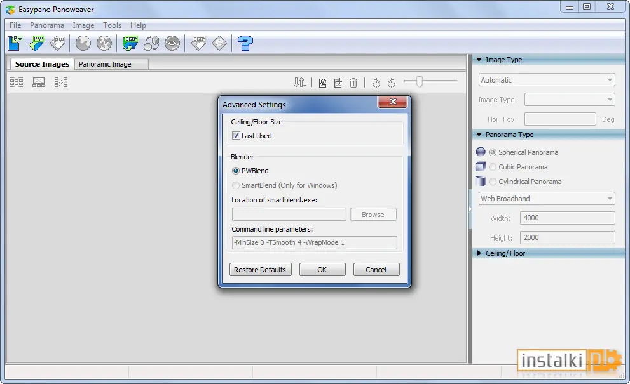
Task: Select Spherical Panorama radio button
Action: (x=493, y=152)
